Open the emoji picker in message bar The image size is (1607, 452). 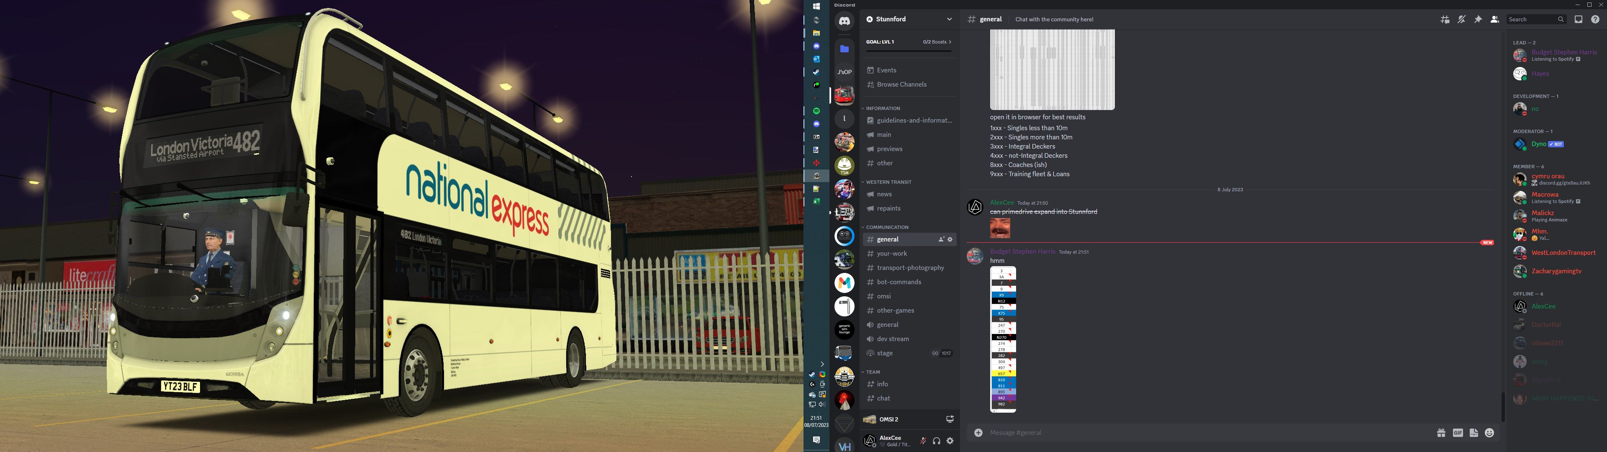coord(1490,433)
